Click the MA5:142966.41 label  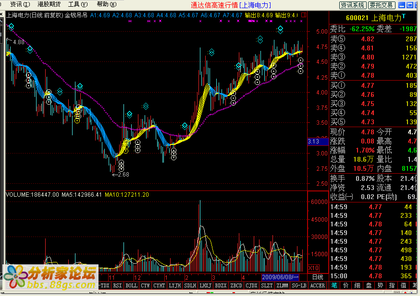82,195
